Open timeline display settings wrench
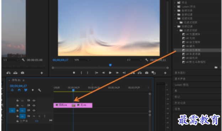Screen dimensions: 222x131 point(39,90)
